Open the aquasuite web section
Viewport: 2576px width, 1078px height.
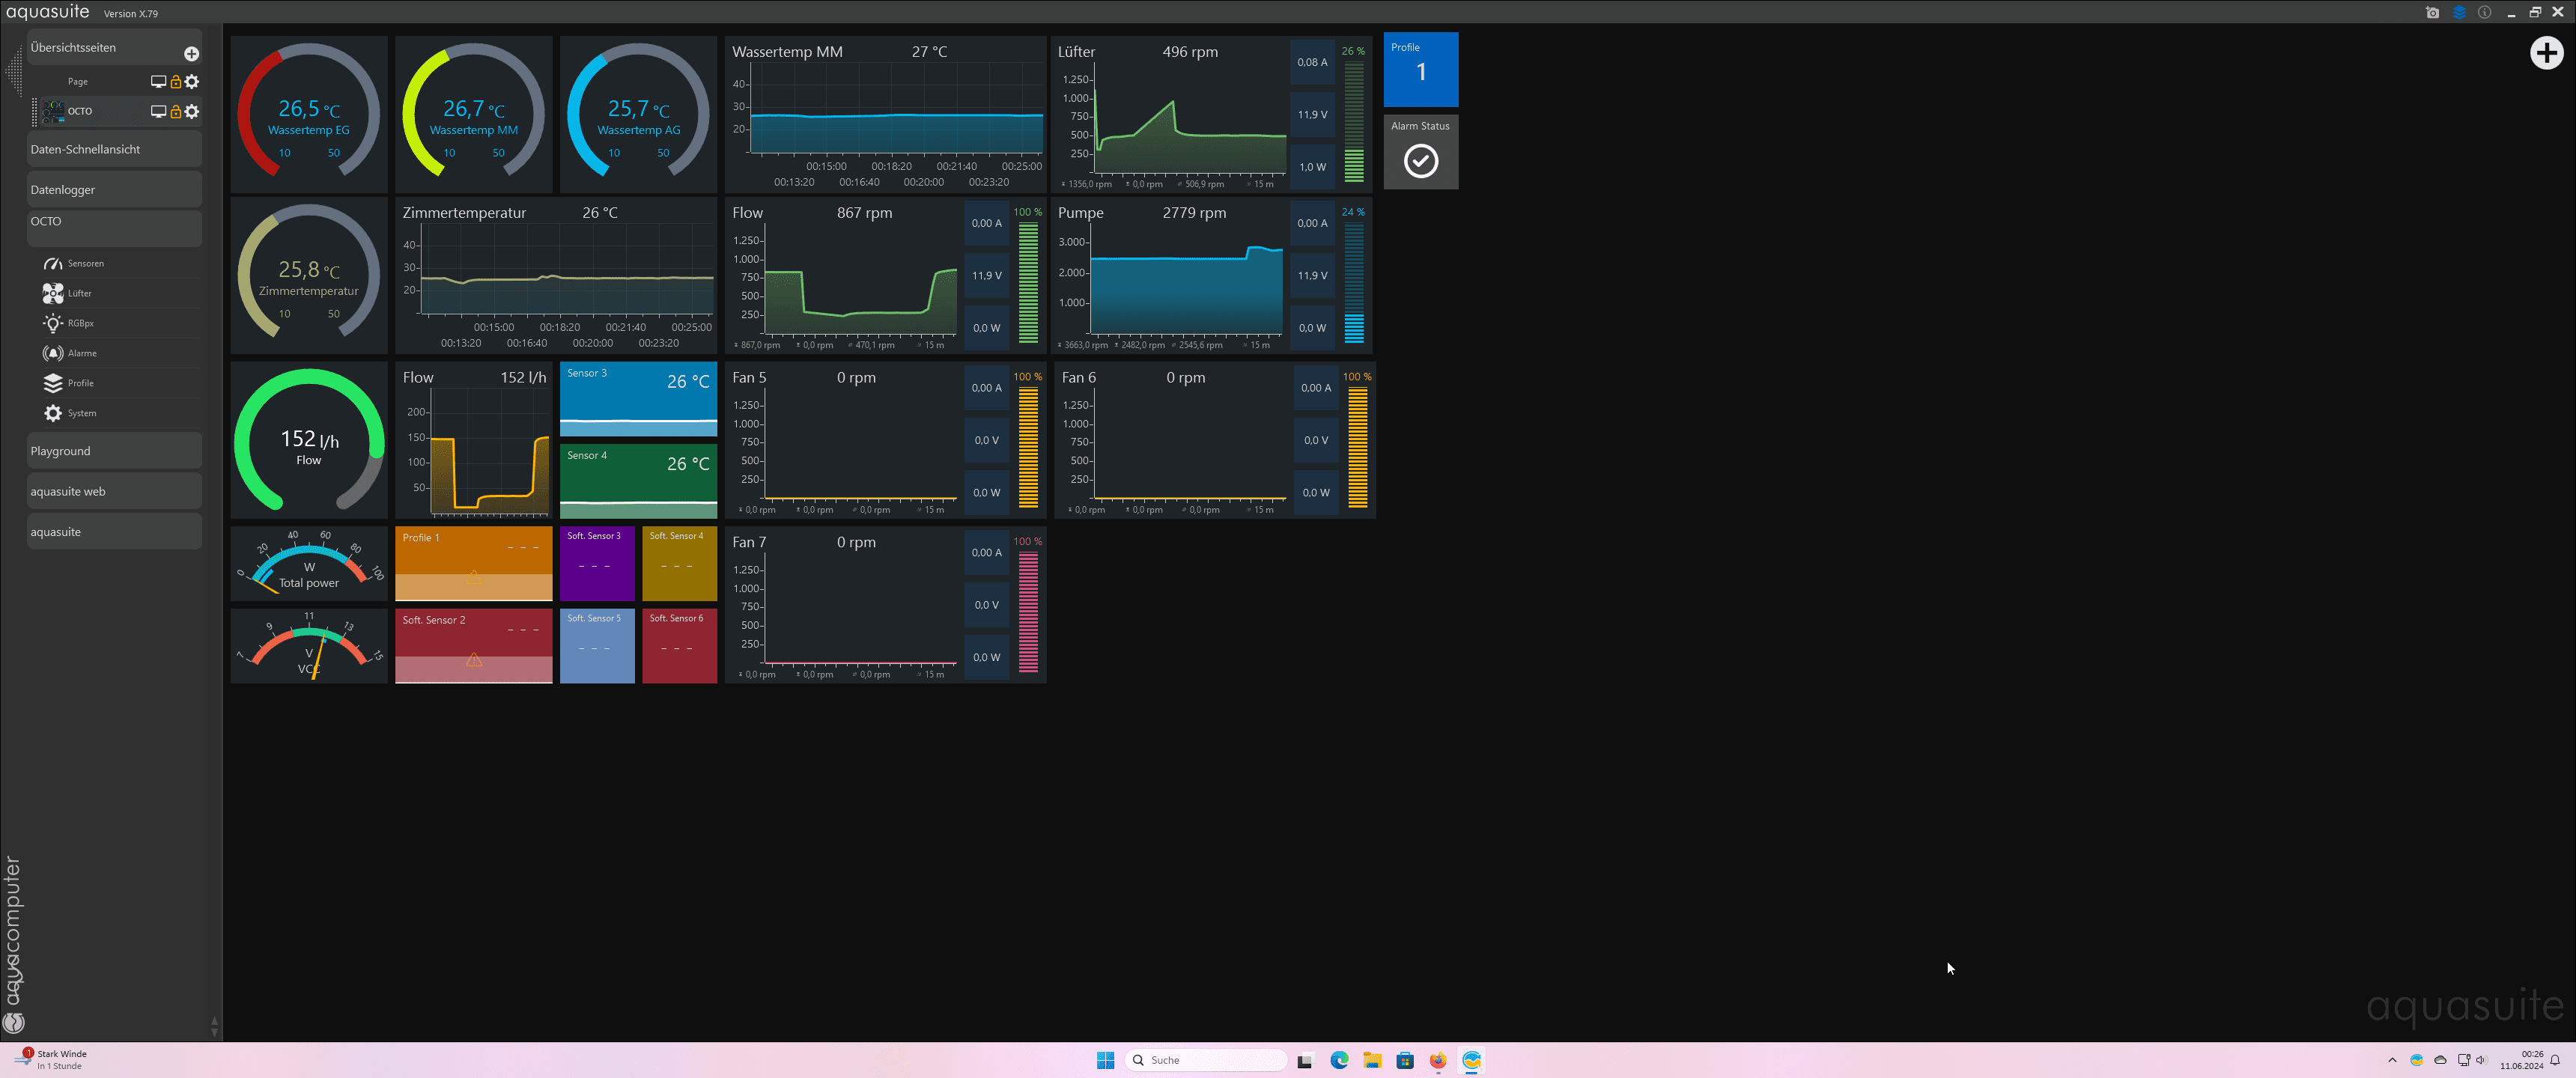point(114,492)
